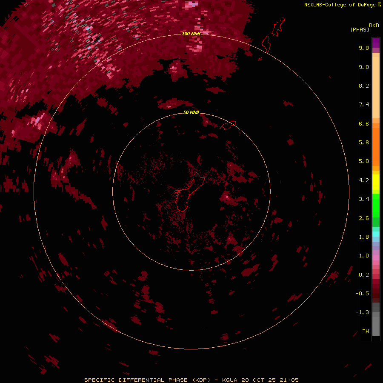
Task: Click the 7.4 value on color scale
Action: (x=364, y=105)
